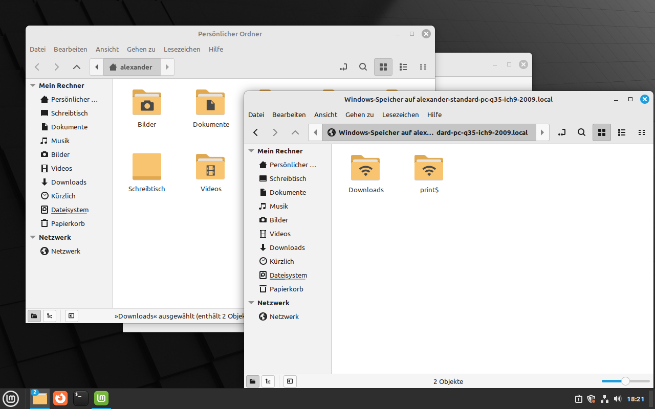Open the terminal from the panel
This screenshot has height=409, width=655.
[81, 398]
